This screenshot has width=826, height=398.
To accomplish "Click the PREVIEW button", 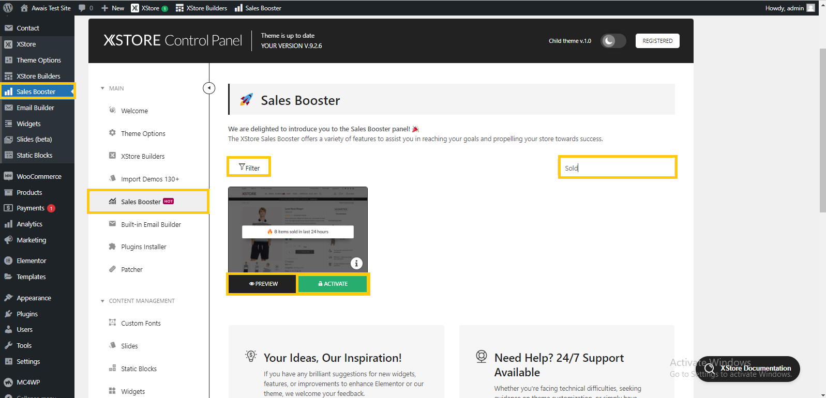I will point(263,284).
